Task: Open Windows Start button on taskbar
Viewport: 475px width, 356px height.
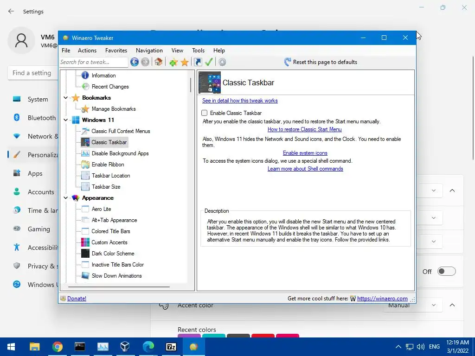Action: pos(11,347)
